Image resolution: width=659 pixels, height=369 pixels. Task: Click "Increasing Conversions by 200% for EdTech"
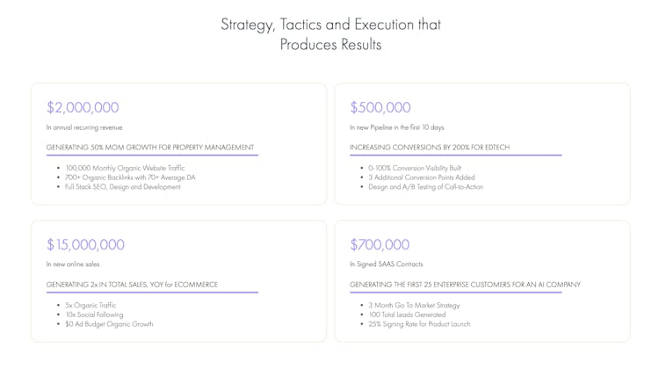click(430, 147)
